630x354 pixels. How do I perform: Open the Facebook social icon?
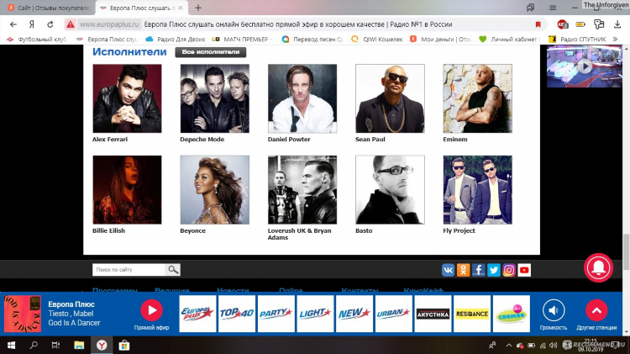click(x=479, y=270)
